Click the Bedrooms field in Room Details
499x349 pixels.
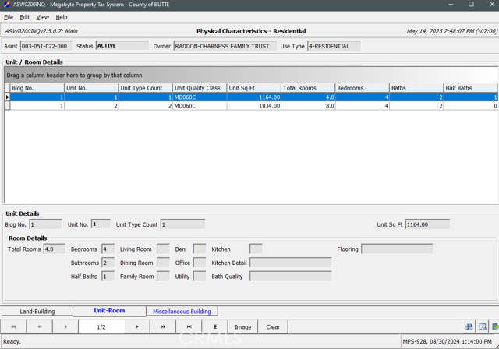108,249
